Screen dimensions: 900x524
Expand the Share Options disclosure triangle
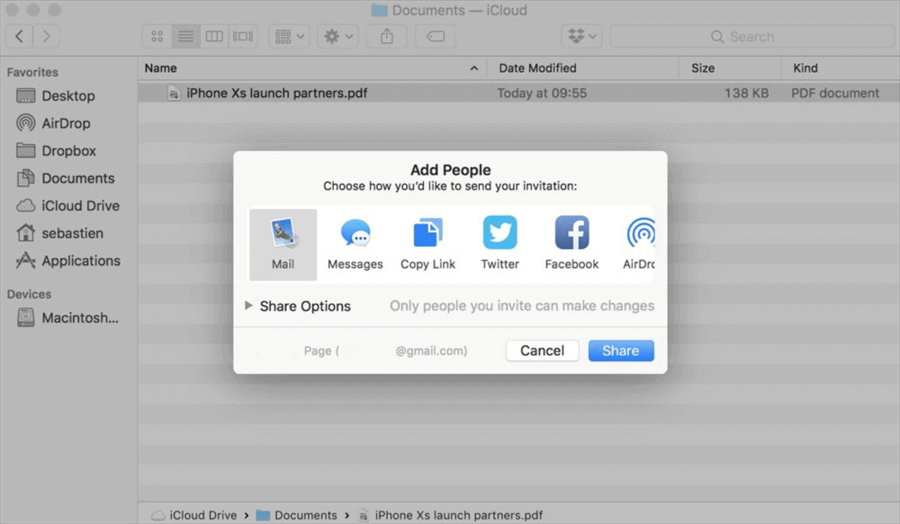point(248,306)
